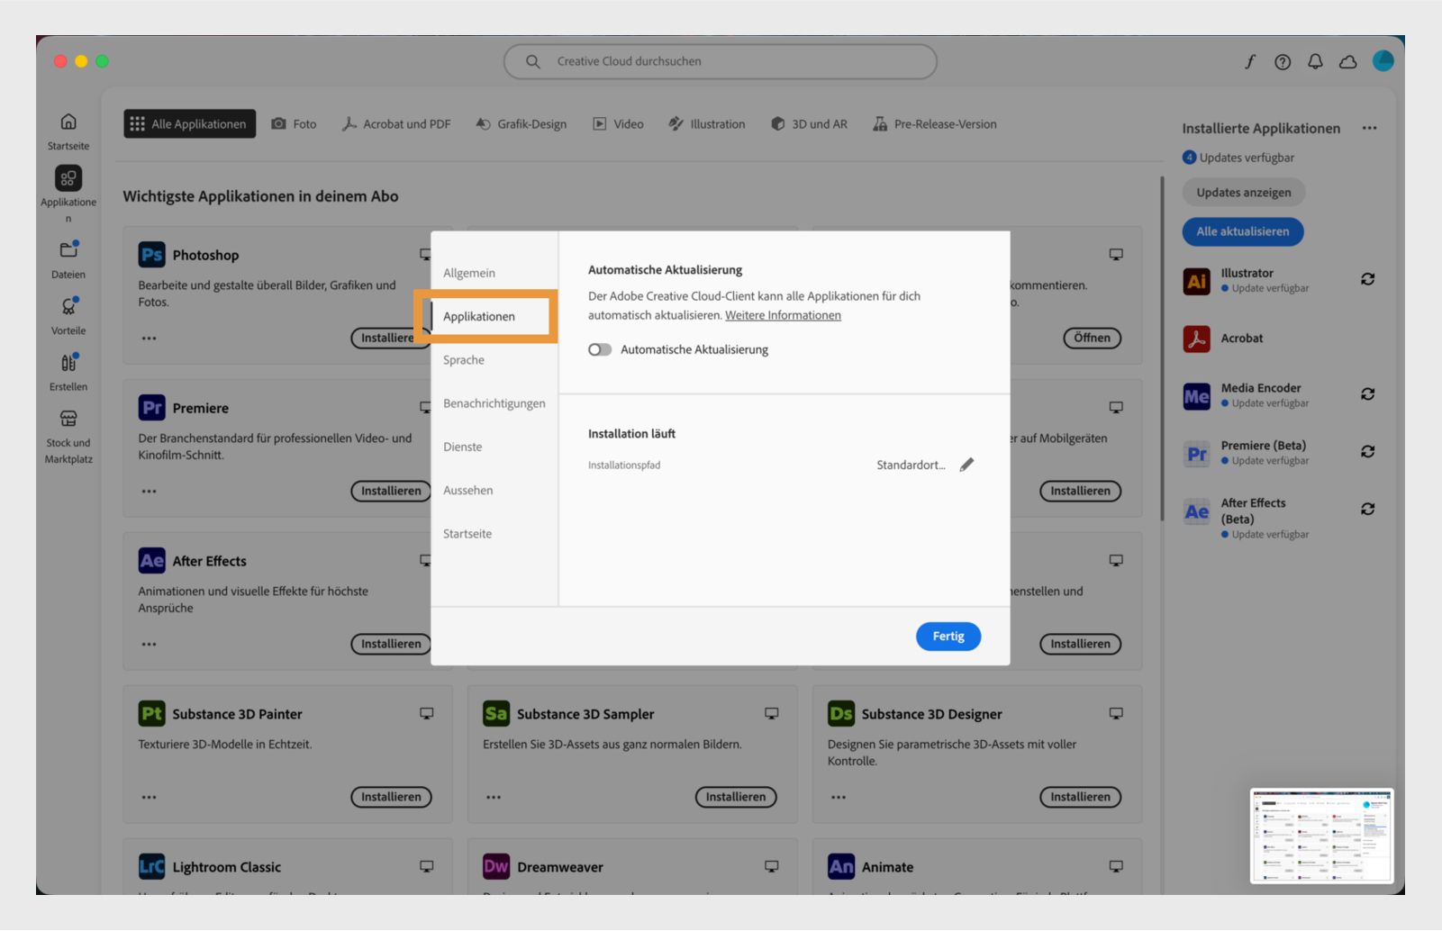1442x931 pixels.
Task: Click the Updates anzeigen button
Action: pos(1243,193)
